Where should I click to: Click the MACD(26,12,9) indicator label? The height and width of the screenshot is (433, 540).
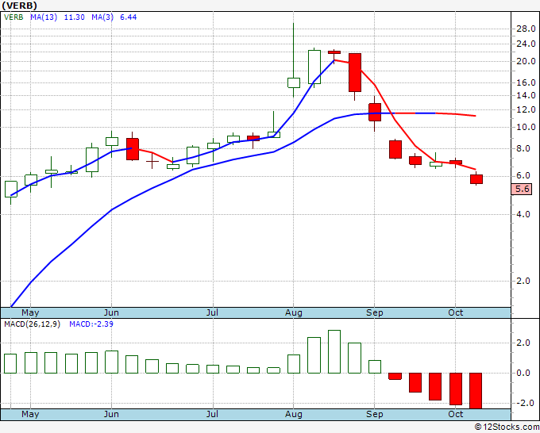(x=32, y=324)
